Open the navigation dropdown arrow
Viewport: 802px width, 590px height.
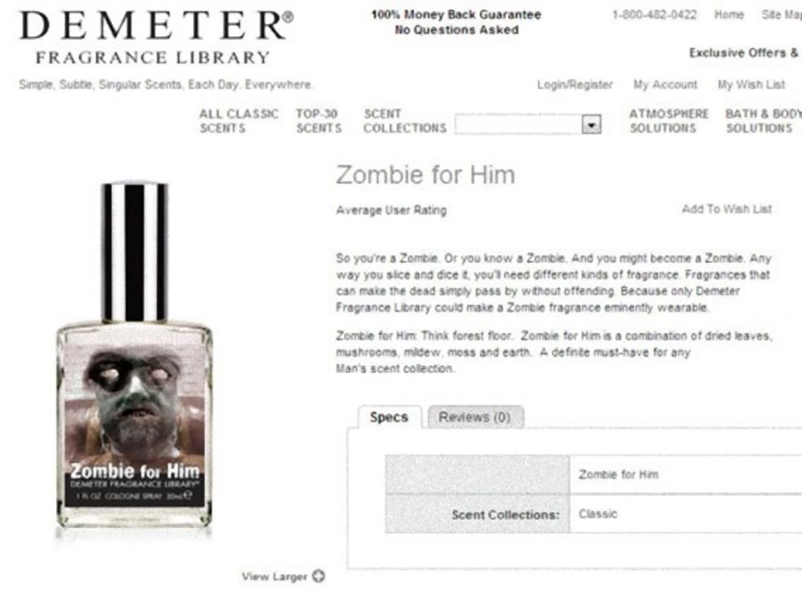(x=591, y=124)
